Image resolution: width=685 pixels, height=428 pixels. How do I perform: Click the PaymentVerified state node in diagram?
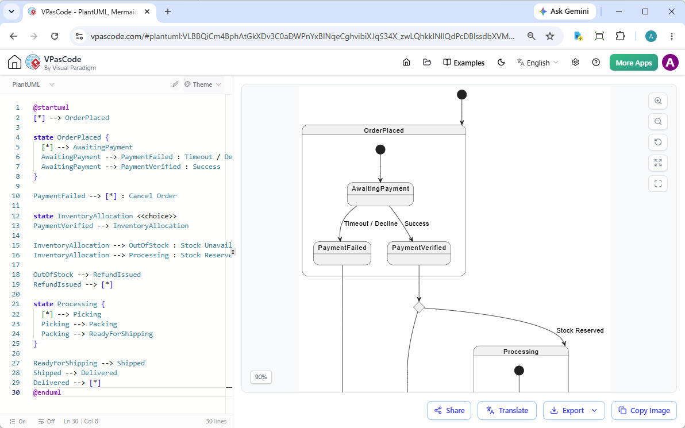click(419, 253)
